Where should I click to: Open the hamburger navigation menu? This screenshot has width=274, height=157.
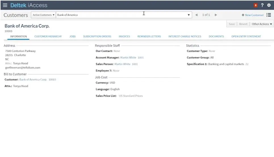pos(5,5)
